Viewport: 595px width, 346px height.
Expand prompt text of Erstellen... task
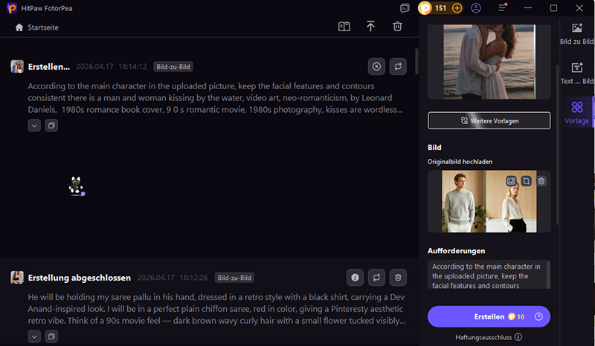pyautogui.click(x=34, y=125)
